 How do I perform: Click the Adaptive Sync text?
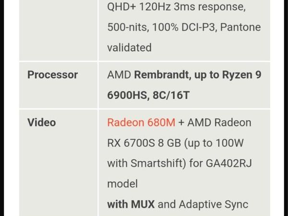pos(214,204)
